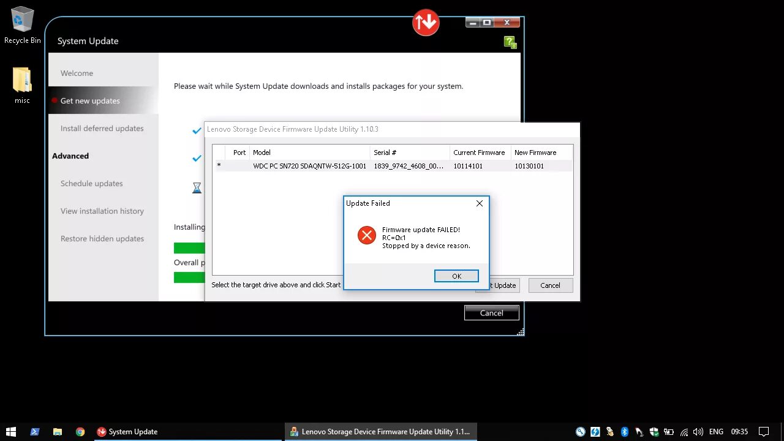Open View installation history

pos(104,211)
